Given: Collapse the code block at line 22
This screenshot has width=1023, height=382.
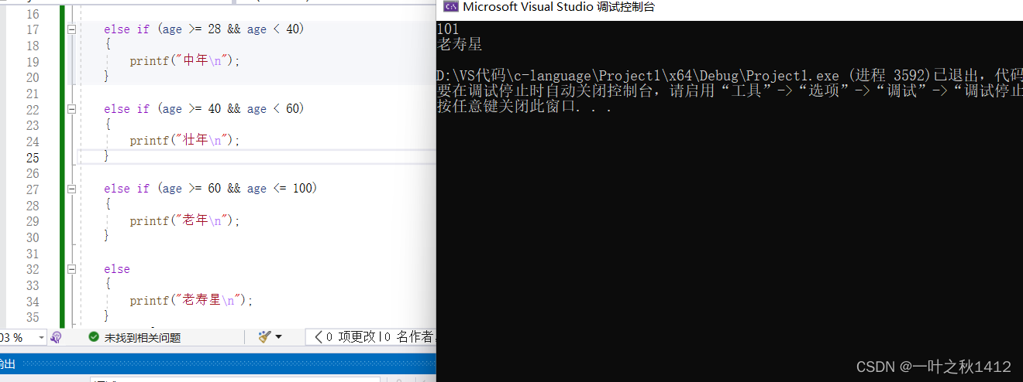Looking at the screenshot, I should click(72, 109).
